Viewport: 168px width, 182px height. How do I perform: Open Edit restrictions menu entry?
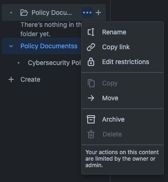(123, 62)
